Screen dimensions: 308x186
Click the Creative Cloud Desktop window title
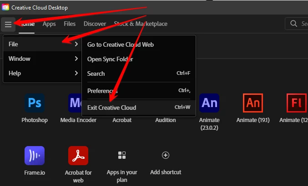pyautogui.click(x=40, y=8)
